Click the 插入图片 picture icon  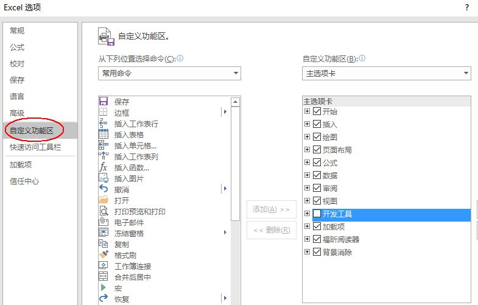[104, 178]
